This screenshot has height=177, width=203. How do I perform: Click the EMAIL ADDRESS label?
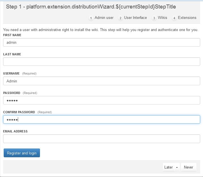point(15,131)
